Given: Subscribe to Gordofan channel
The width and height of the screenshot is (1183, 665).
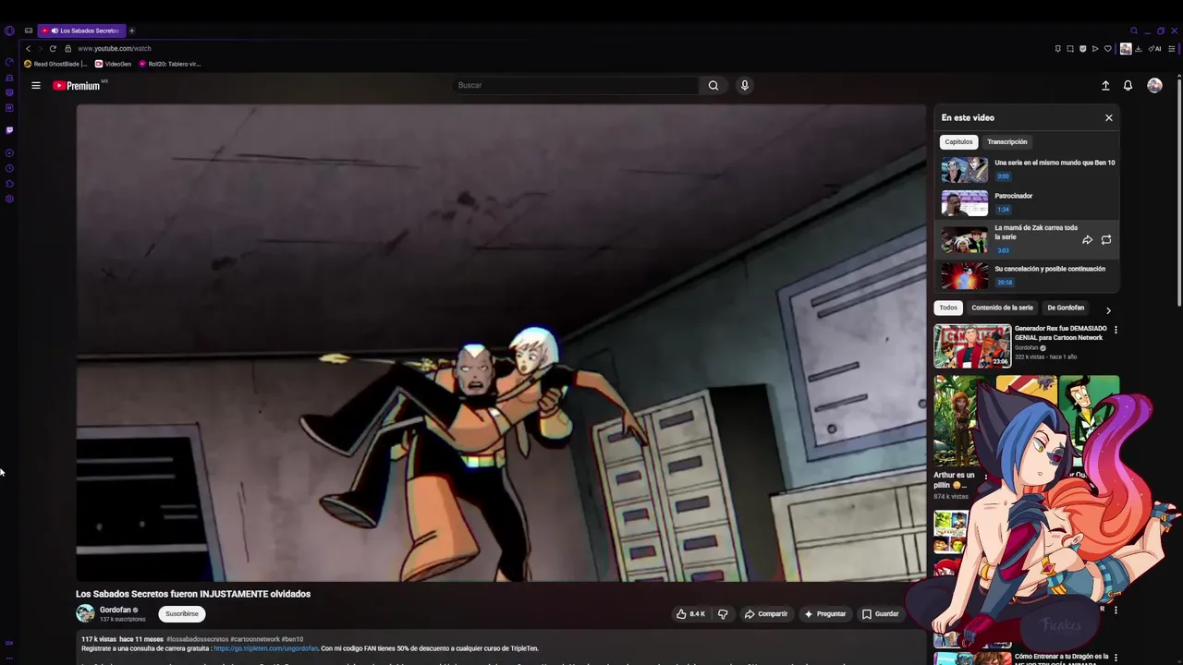Looking at the screenshot, I should (182, 613).
